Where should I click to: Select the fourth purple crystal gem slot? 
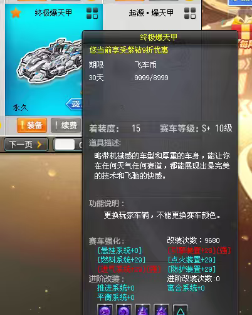(x=161, y=309)
